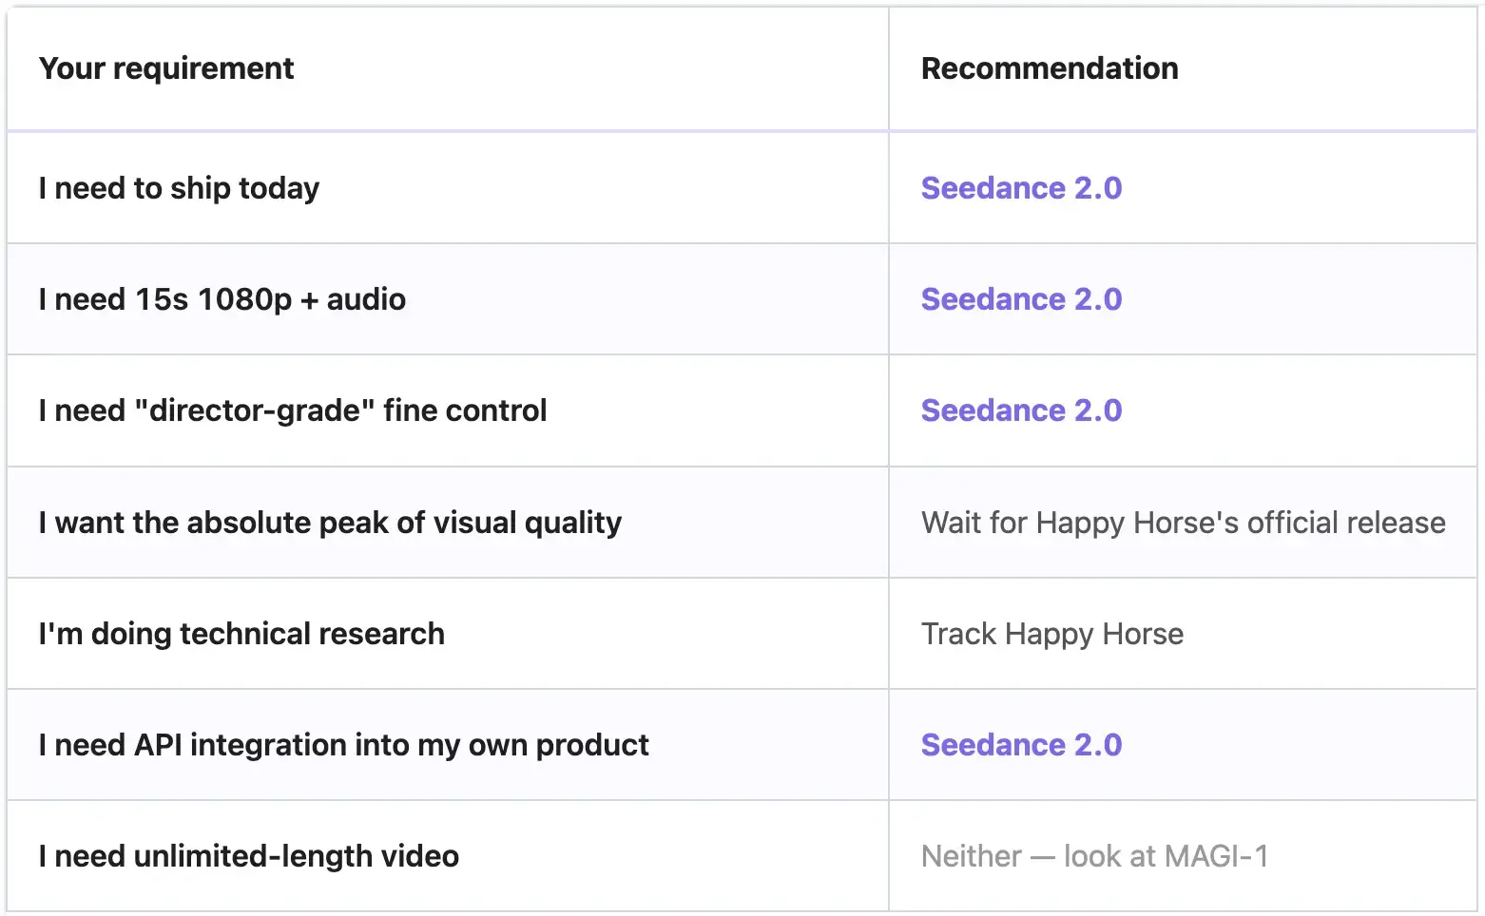The image size is (1485, 916).
Task: Click 'absolute peak of visual quality' cell
Action: pos(330,523)
